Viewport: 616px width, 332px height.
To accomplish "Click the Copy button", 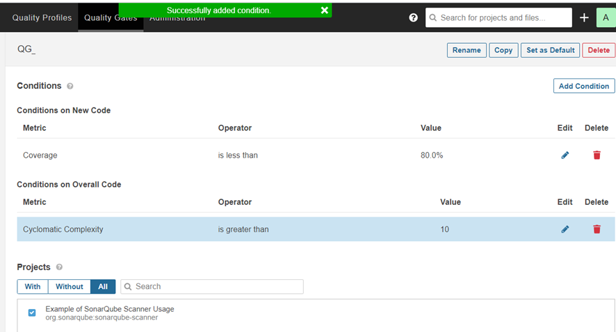I will 503,50.
